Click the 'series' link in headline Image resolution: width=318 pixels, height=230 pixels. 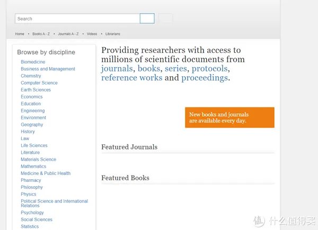175,69
